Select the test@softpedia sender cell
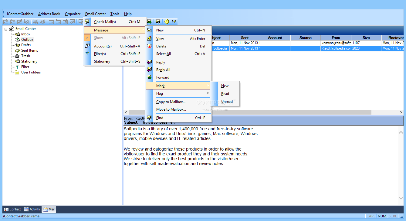This screenshot has width=406, height=221. pyautogui.click(x=336, y=48)
